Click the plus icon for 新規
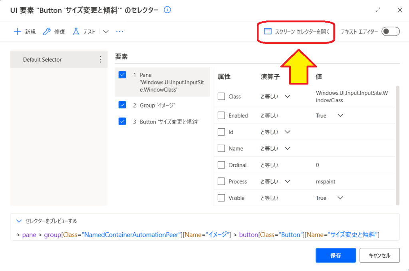 [x=18, y=32]
